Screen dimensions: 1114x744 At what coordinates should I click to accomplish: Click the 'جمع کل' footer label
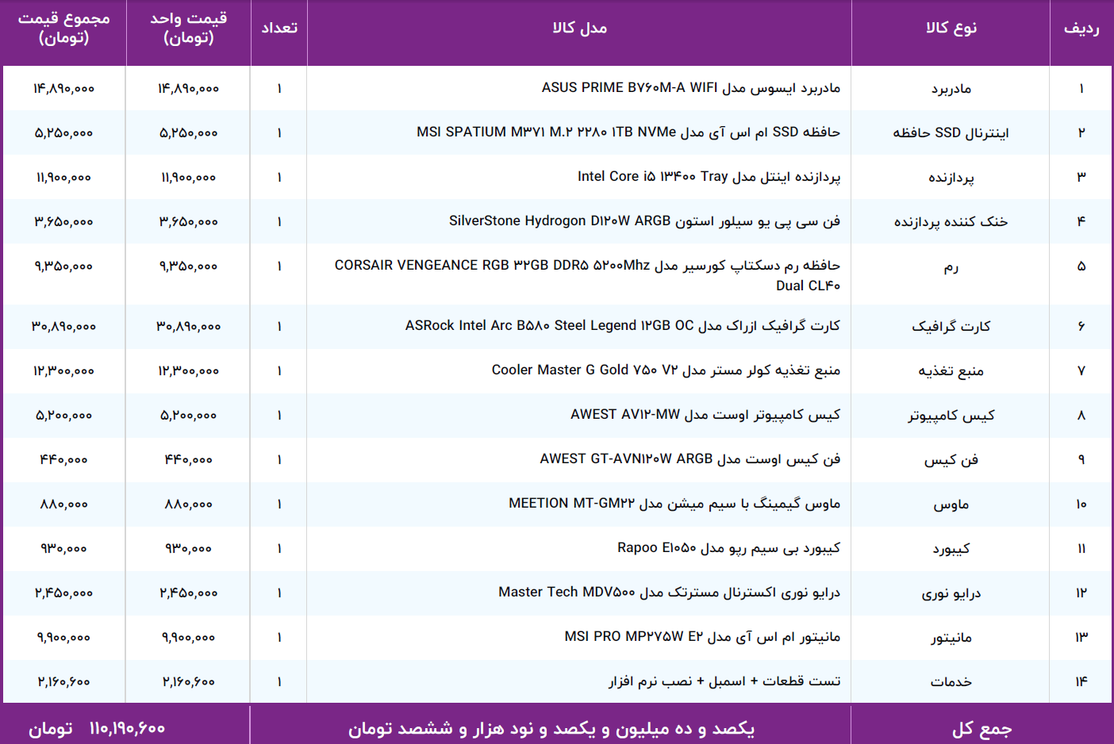click(x=982, y=729)
